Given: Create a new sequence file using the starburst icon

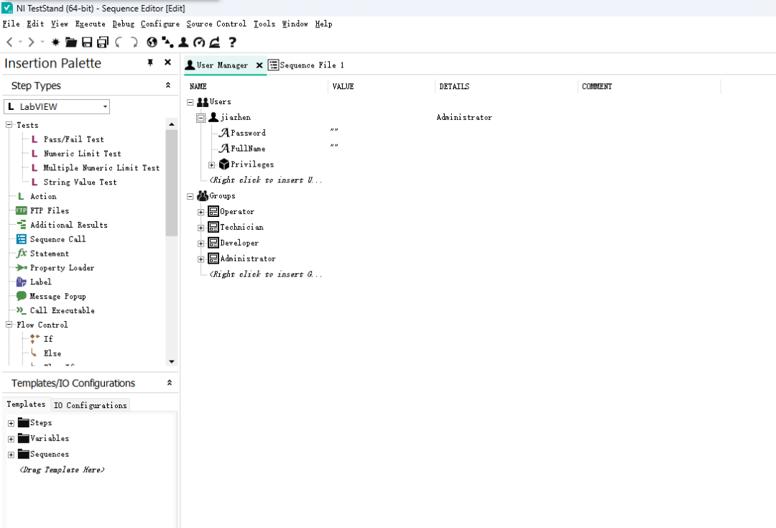Looking at the screenshot, I should (x=55, y=42).
